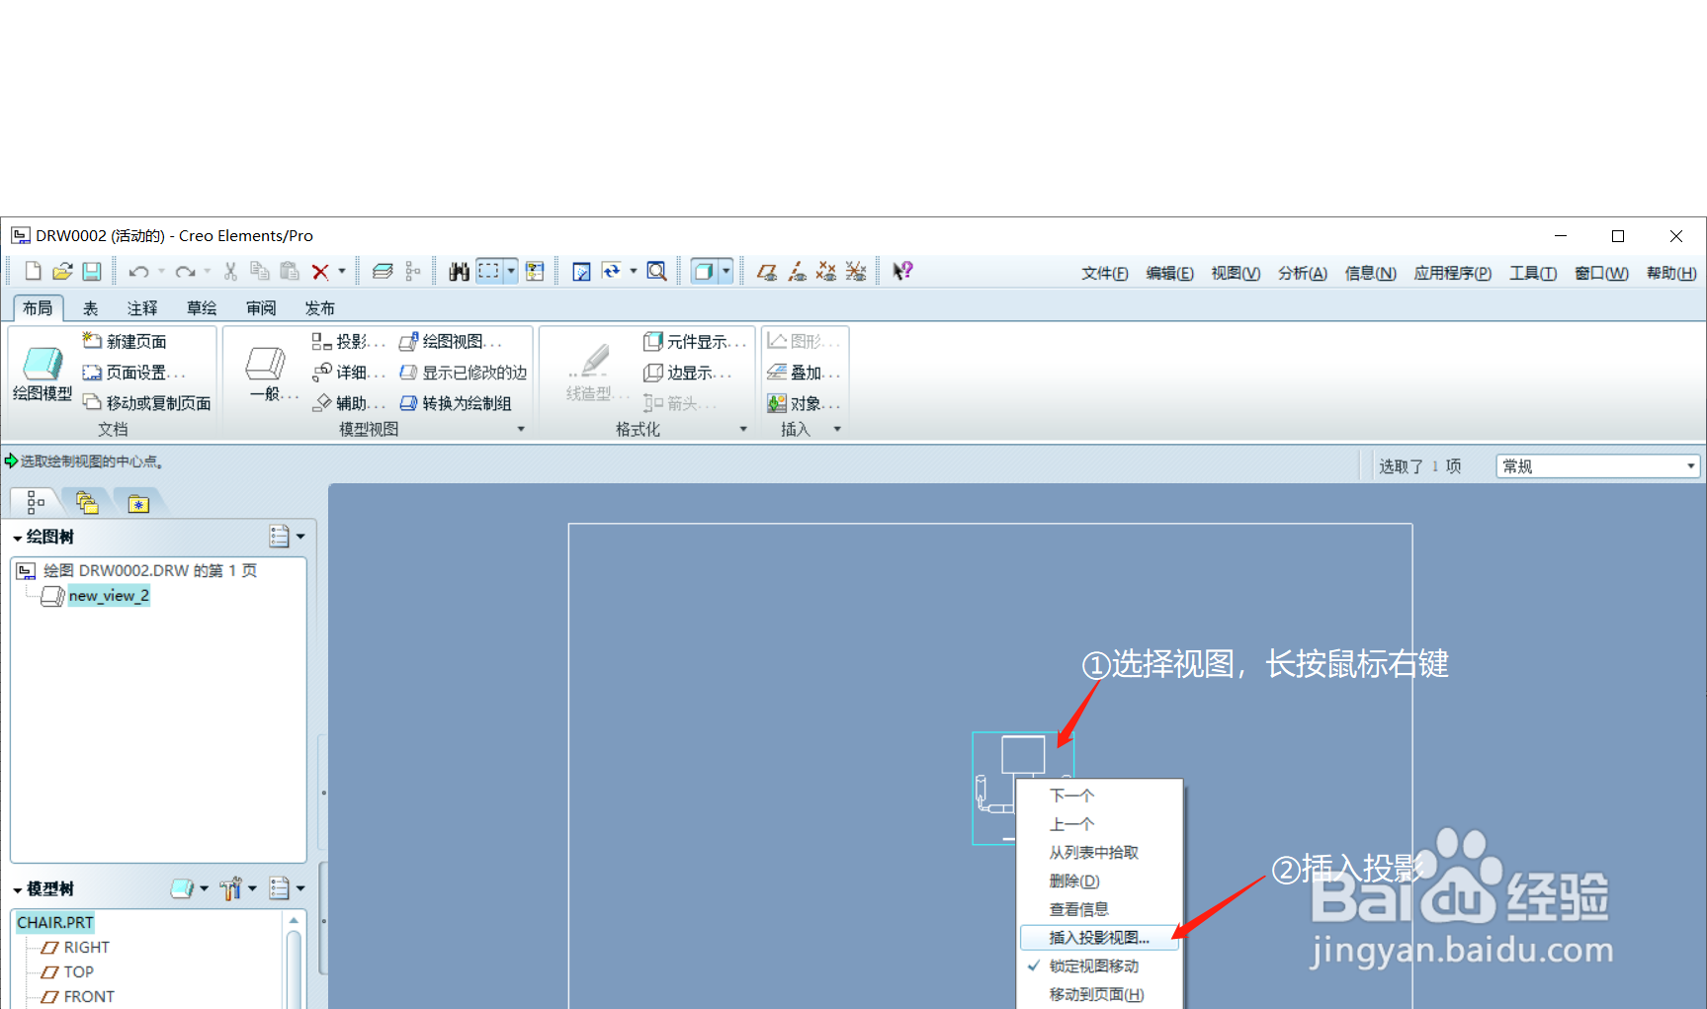Image resolution: width=1707 pixels, height=1009 pixels.
Task: Toggle datum point display off
Action: pyautogui.click(x=826, y=270)
